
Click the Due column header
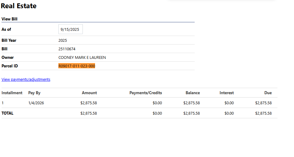click(x=268, y=93)
